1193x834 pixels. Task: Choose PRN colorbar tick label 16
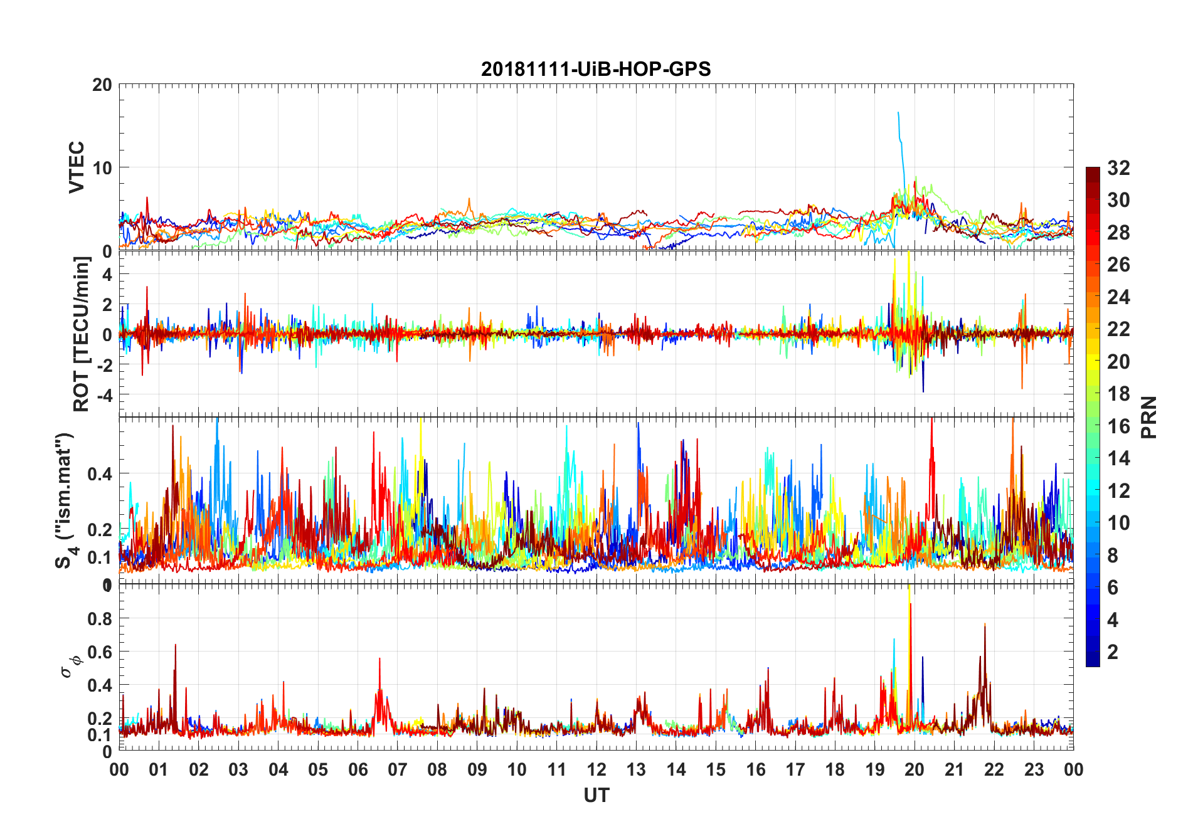tap(1119, 426)
